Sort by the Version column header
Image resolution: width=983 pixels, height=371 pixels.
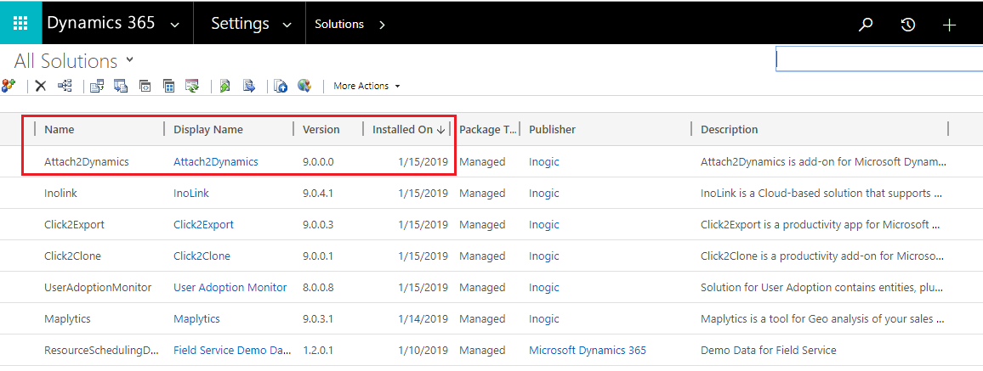pos(321,130)
